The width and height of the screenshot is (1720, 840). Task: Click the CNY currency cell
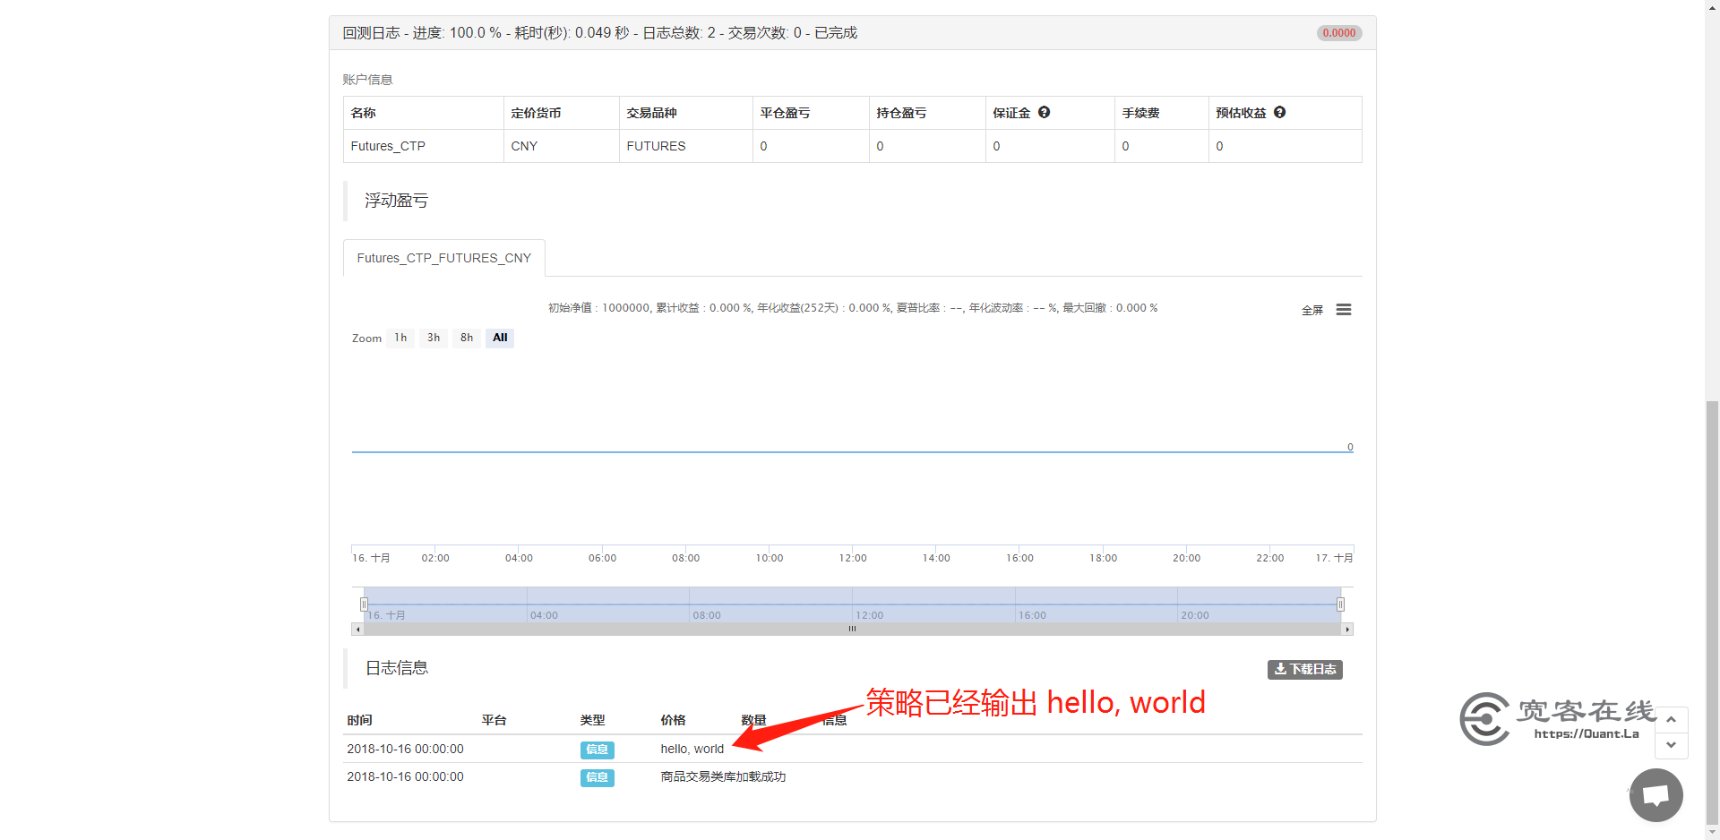pos(561,146)
